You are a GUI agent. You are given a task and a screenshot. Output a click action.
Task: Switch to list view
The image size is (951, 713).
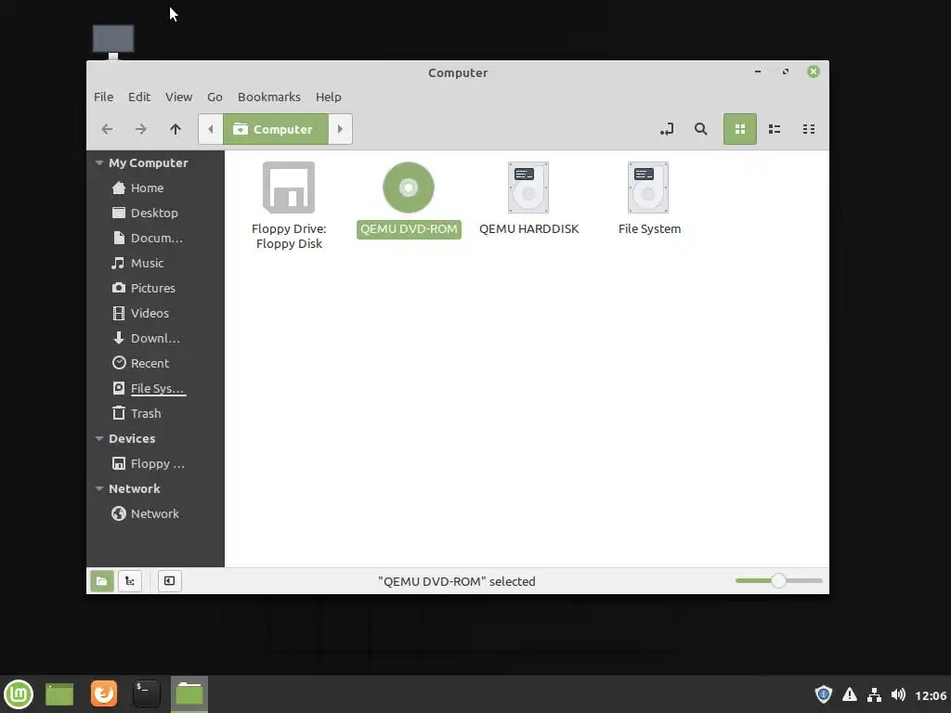[775, 129]
